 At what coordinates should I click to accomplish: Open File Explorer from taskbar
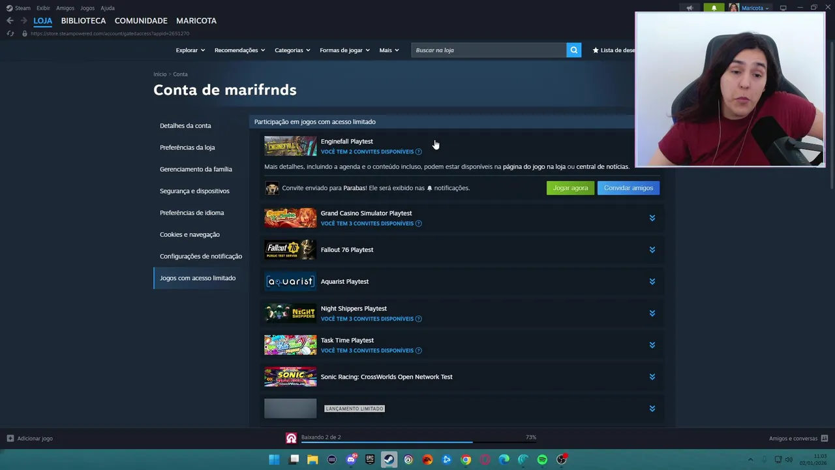(x=313, y=460)
